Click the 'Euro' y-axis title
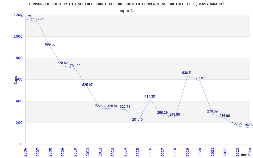The image size is (253, 158). coord(15,80)
